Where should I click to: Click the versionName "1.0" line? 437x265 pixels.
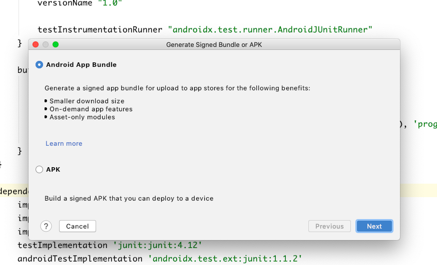tap(80, 3)
